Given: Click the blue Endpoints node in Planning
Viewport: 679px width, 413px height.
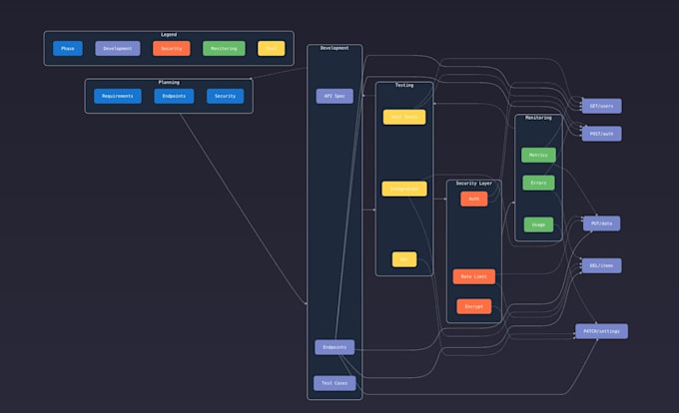Looking at the screenshot, I should tap(174, 96).
